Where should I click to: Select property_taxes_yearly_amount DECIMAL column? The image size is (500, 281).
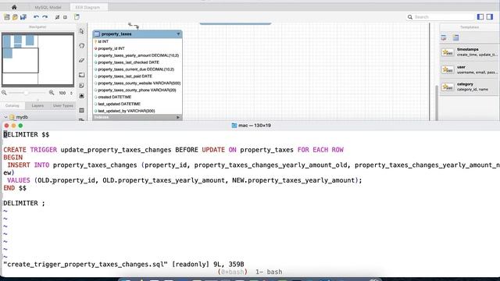point(137,55)
